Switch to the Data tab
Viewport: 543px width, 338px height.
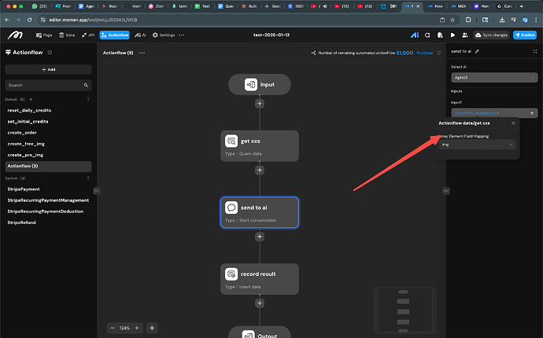point(67,35)
